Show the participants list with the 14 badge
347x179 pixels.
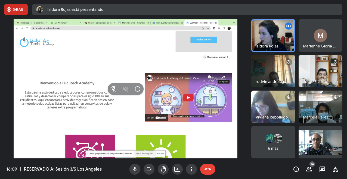309,169
